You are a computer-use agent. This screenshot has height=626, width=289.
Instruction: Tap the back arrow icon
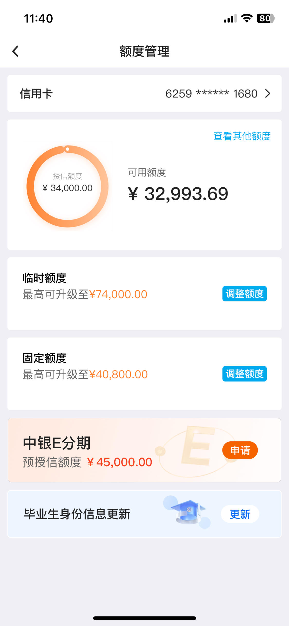click(15, 51)
